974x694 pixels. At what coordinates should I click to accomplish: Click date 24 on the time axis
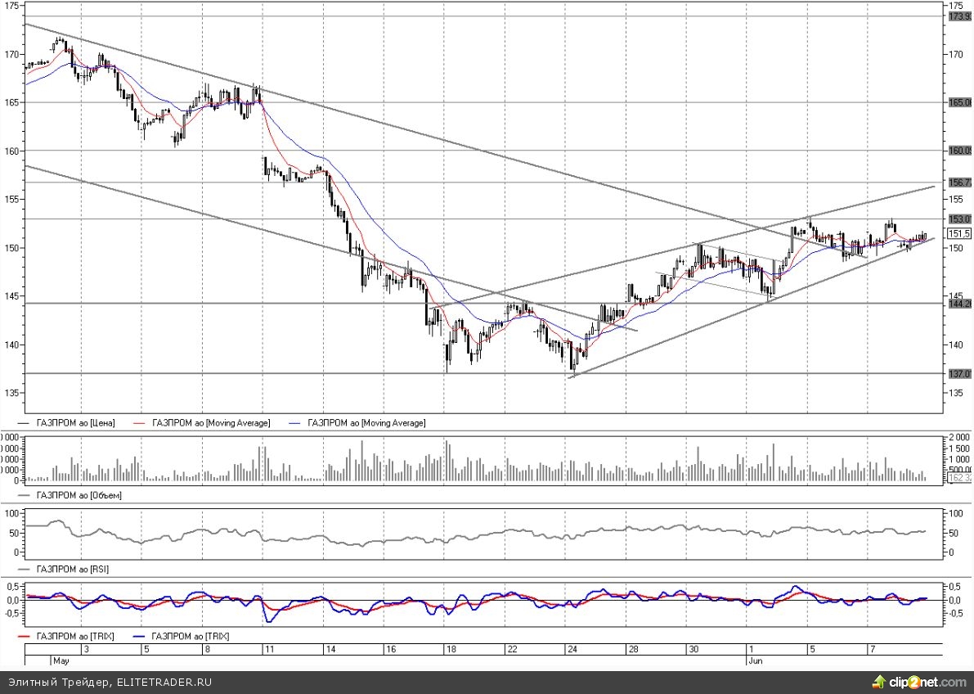572,649
